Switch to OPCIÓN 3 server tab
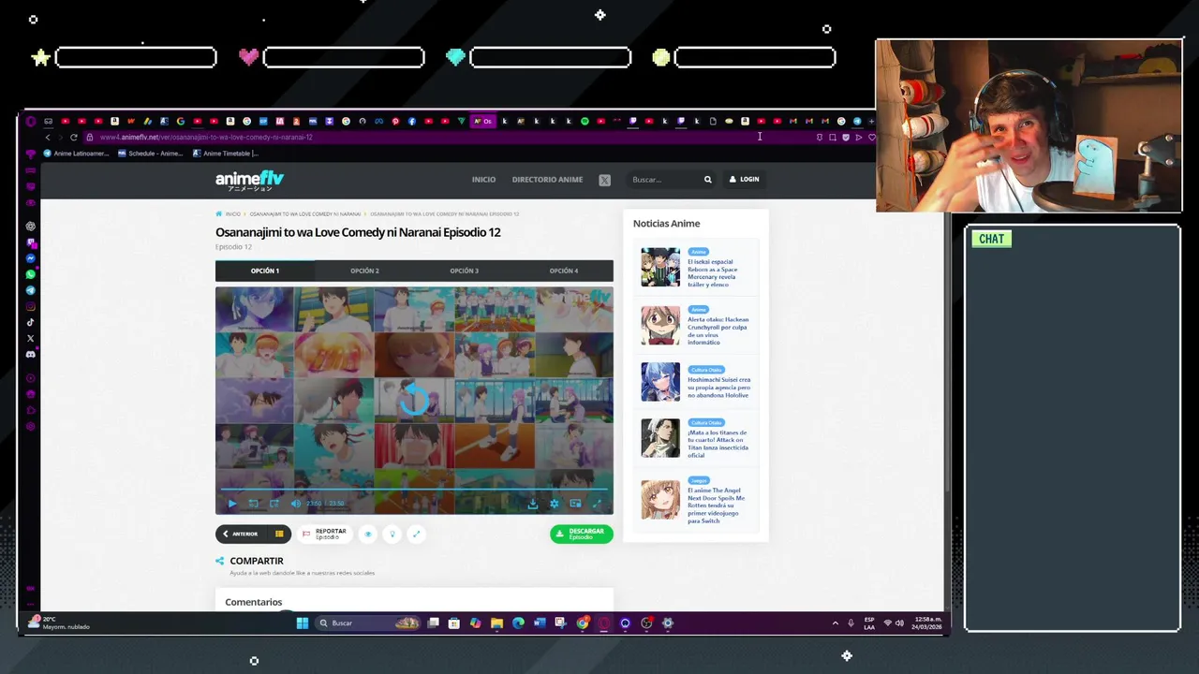Screen dimensions: 1199x674 tap(464, 271)
